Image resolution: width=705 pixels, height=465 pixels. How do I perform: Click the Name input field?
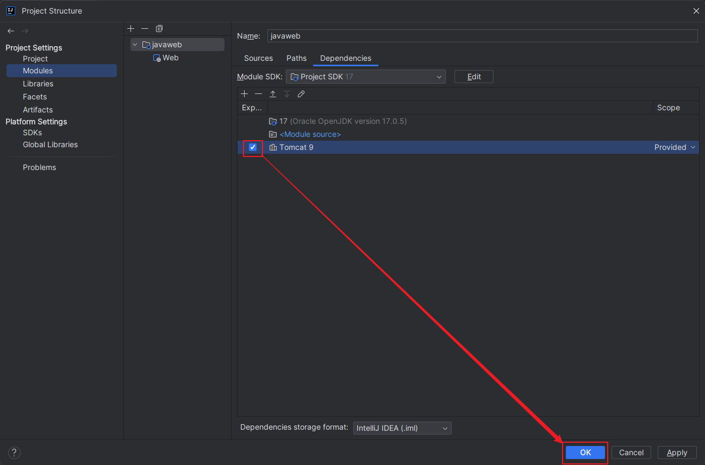[482, 36]
